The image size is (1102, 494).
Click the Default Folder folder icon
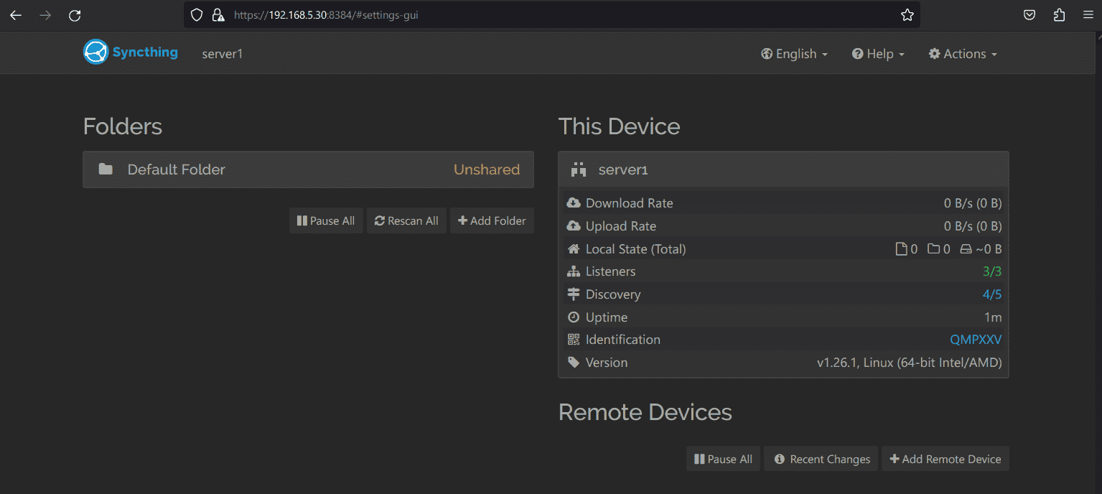pos(106,169)
